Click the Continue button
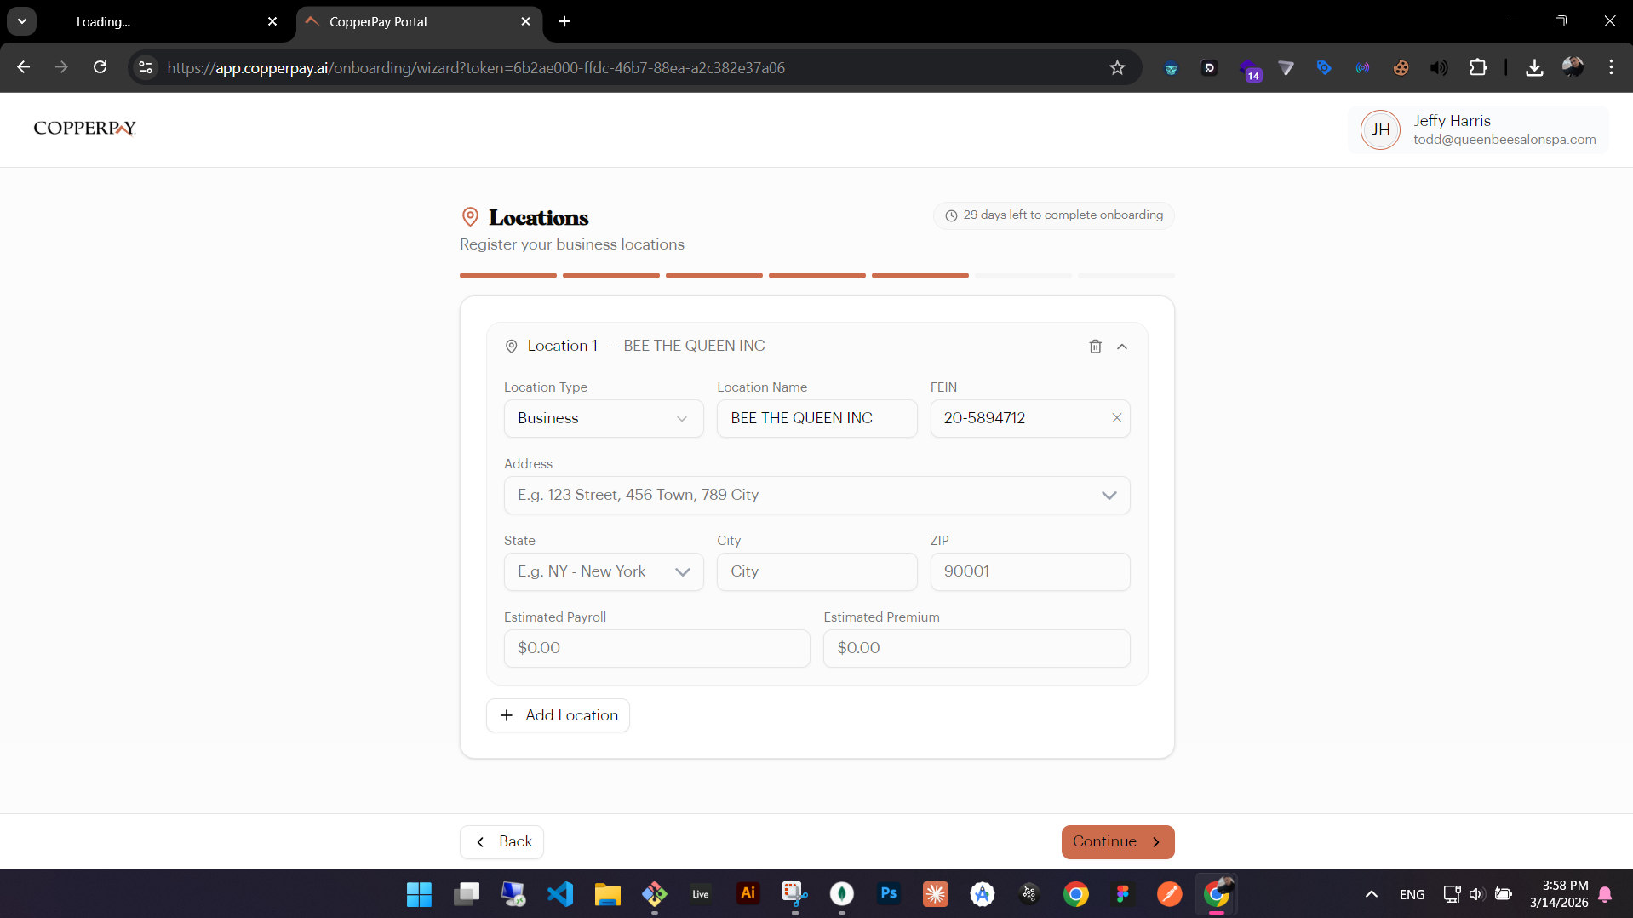This screenshot has width=1633, height=918. tap(1117, 841)
